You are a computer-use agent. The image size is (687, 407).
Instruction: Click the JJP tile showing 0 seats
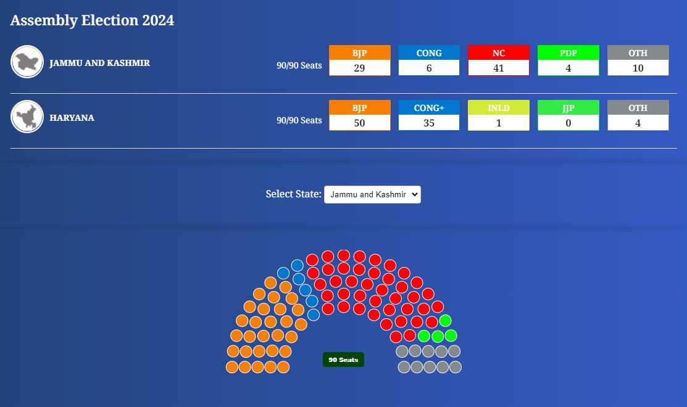568,115
